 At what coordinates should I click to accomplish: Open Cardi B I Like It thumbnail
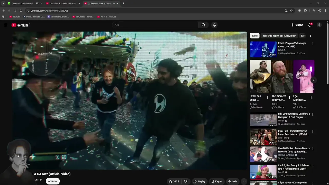(263, 171)
